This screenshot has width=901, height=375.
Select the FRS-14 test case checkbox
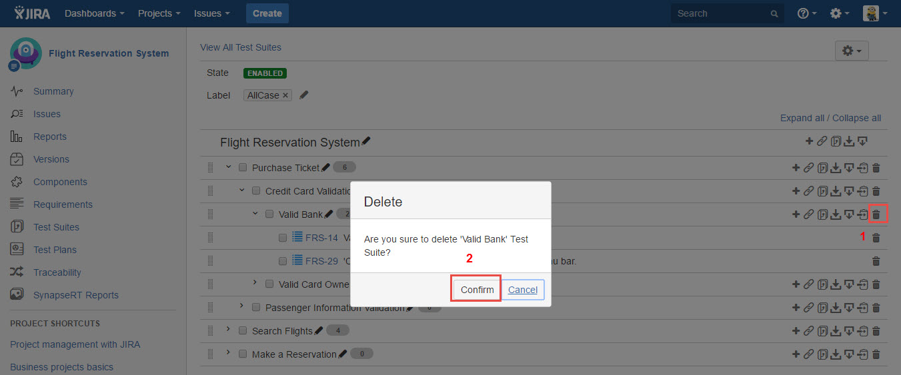pos(283,238)
